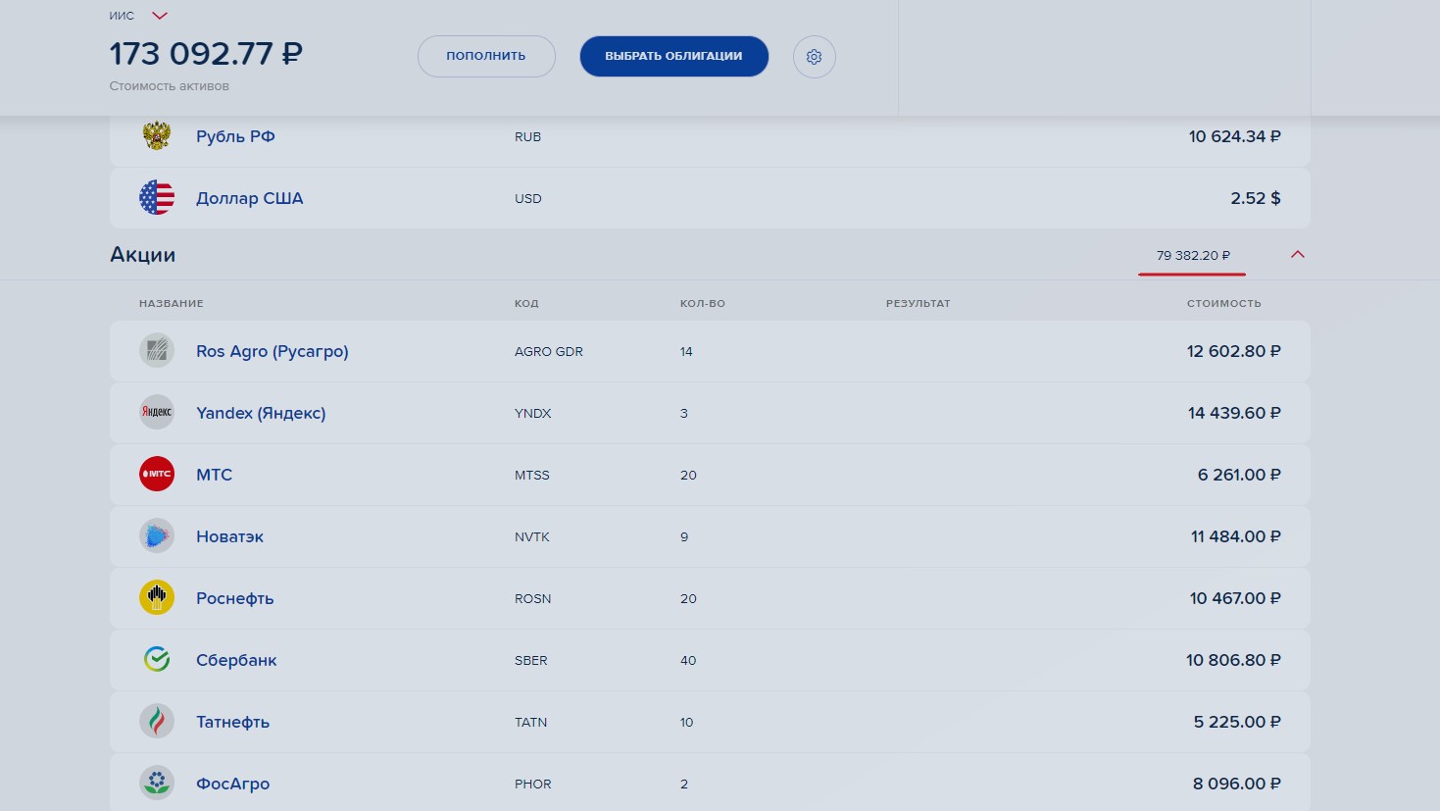Click the NVTK ticker code

coord(532,536)
